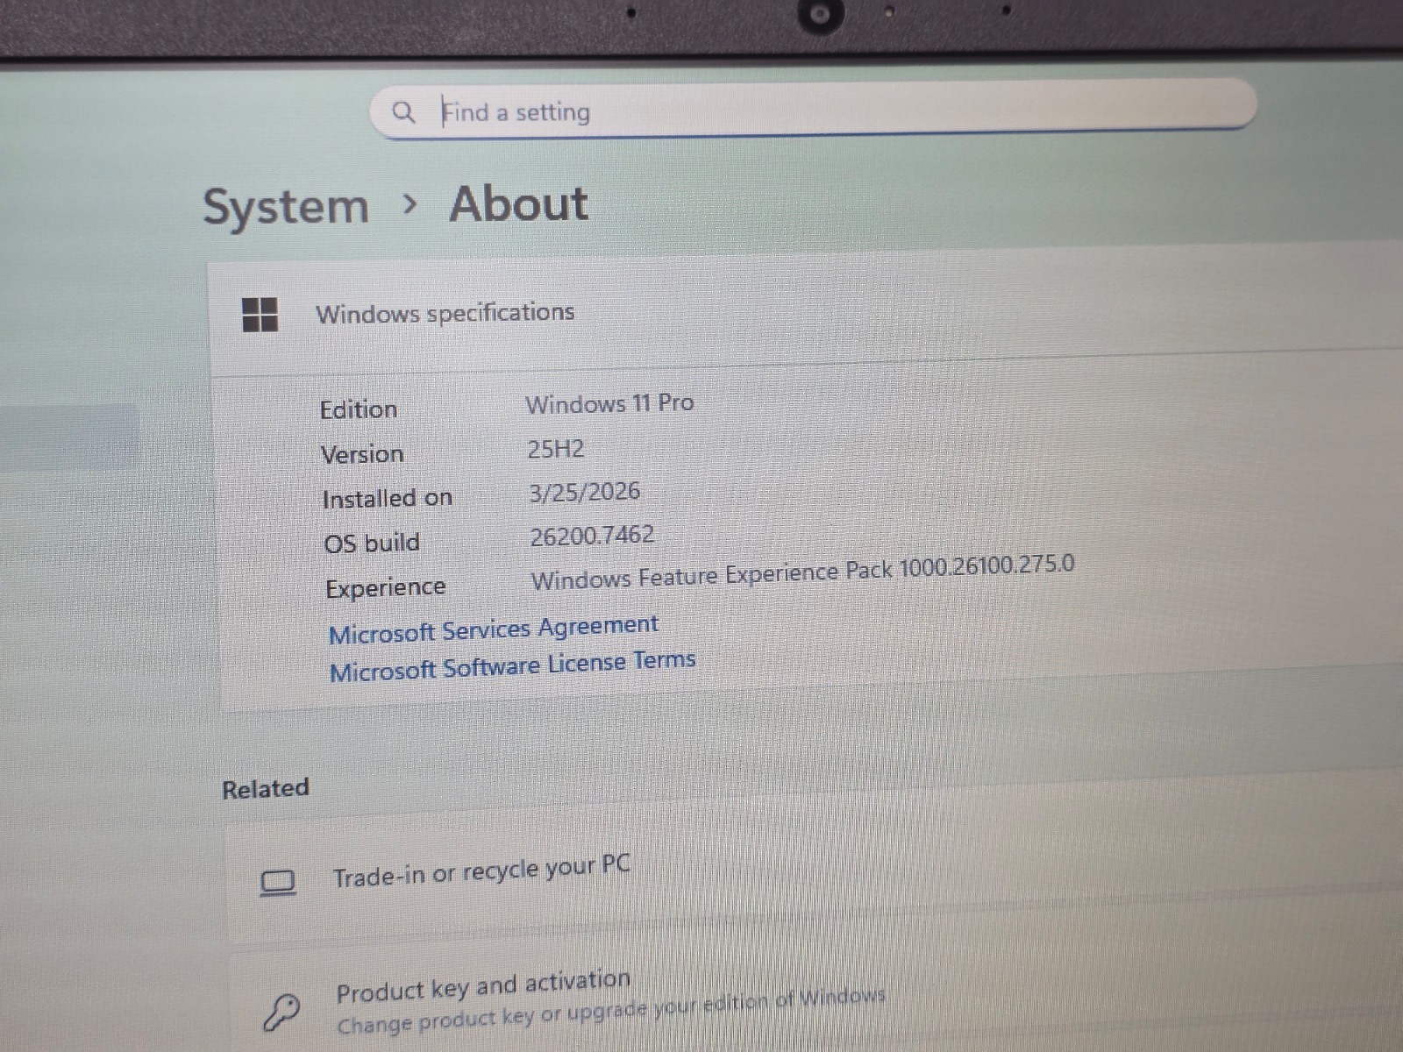Image resolution: width=1403 pixels, height=1052 pixels.
Task: Click the search magnifier icon
Action: pyautogui.click(x=402, y=112)
